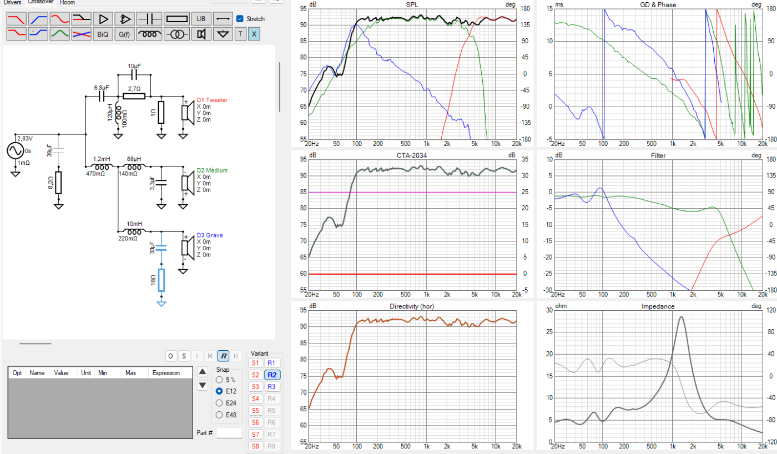This screenshot has height=454, width=777.
Task: Switch to the Room tab
Action: click(68, 2)
